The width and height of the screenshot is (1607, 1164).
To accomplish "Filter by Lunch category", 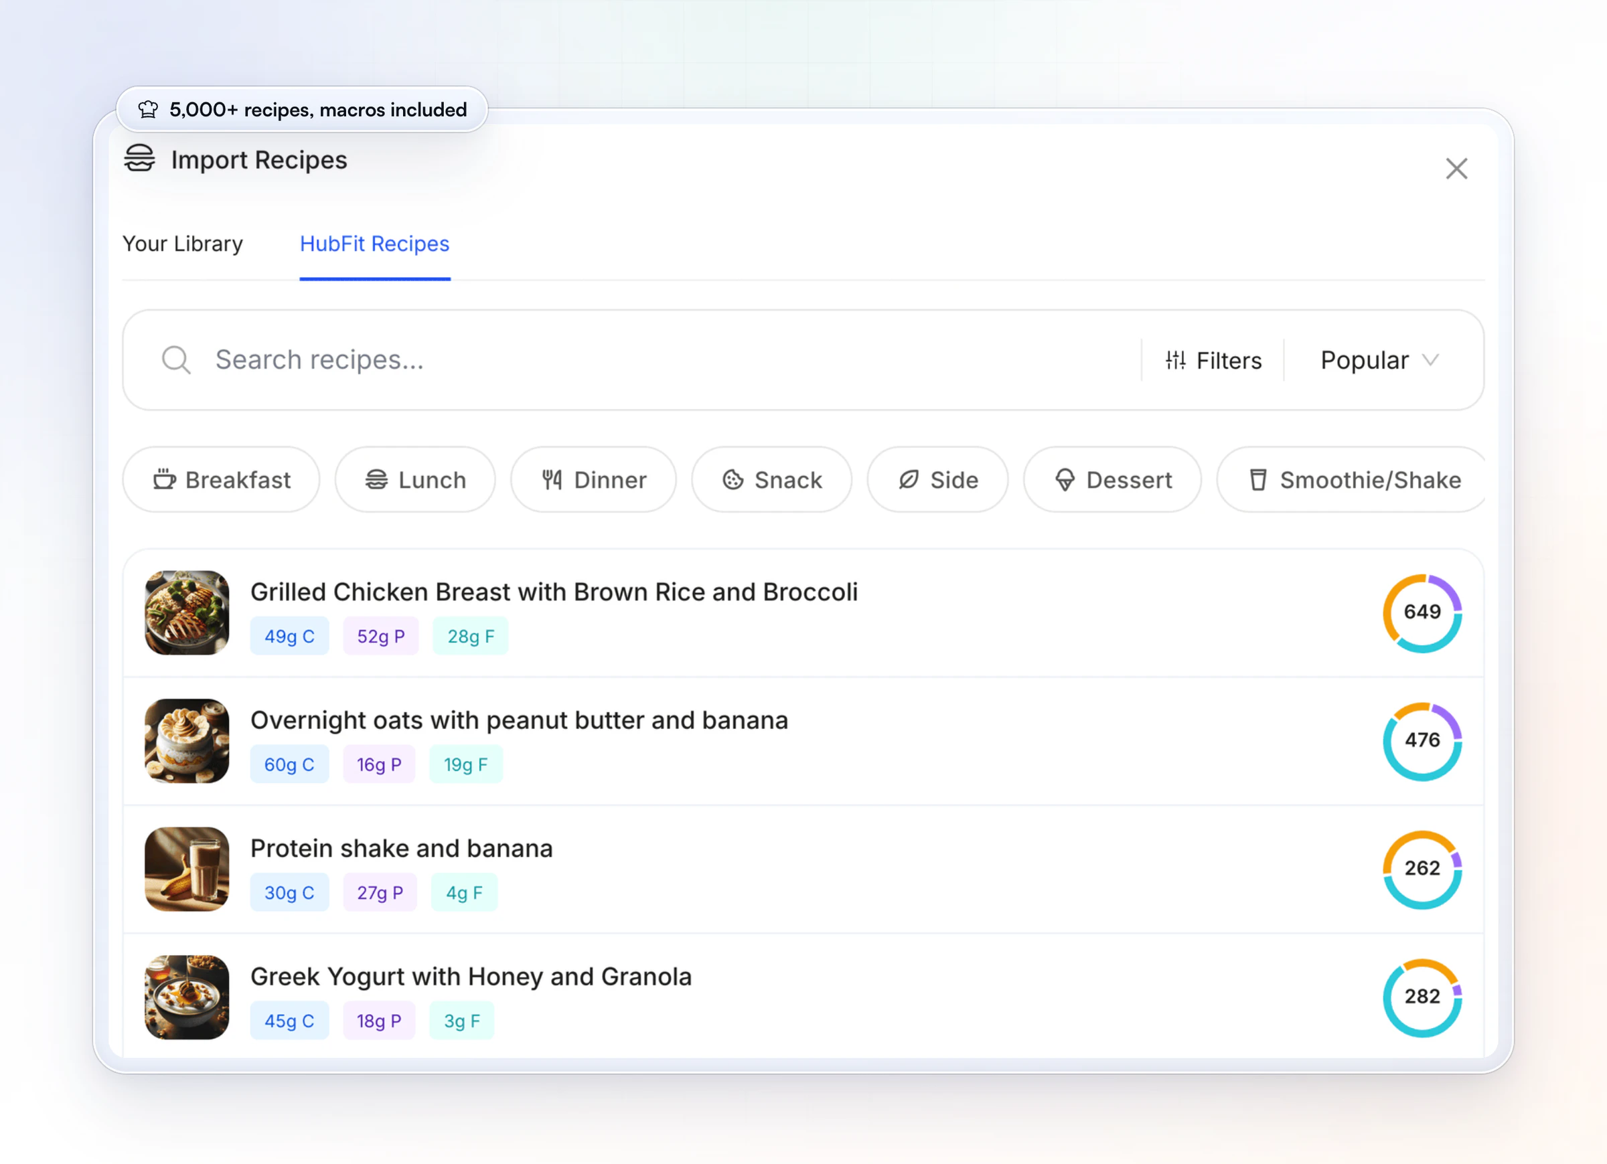I will coord(415,480).
